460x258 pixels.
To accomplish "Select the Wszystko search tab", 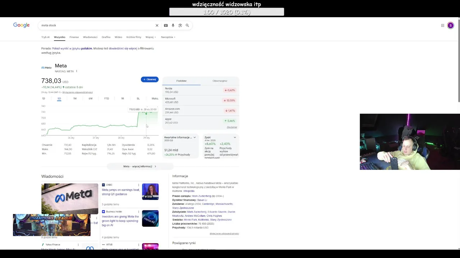I will [x=60, y=37].
